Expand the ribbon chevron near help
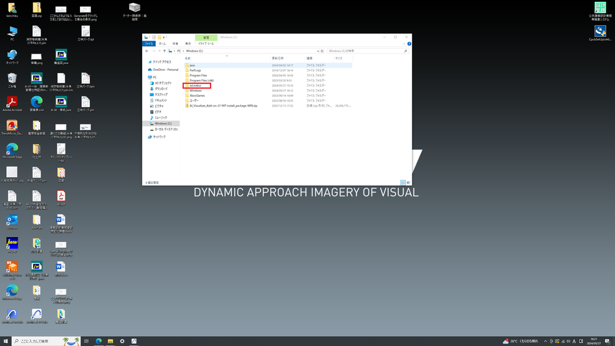Screen dimensions: 615x346 click(404, 44)
